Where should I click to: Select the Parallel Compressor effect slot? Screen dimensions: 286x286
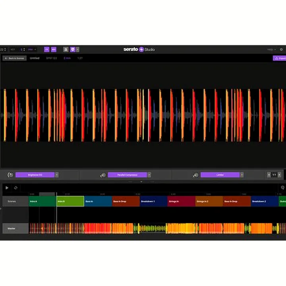pos(128,175)
